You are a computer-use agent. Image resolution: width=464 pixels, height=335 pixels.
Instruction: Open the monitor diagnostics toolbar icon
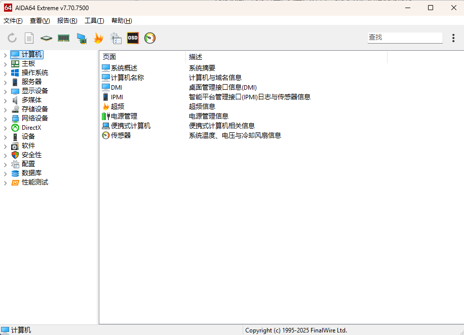(82, 38)
